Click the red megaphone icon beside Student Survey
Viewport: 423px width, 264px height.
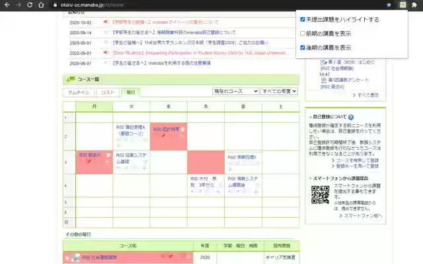point(106,53)
